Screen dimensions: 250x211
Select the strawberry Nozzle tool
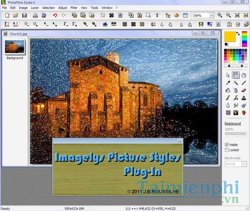tap(243, 113)
